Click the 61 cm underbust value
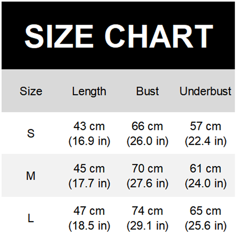 (206, 169)
